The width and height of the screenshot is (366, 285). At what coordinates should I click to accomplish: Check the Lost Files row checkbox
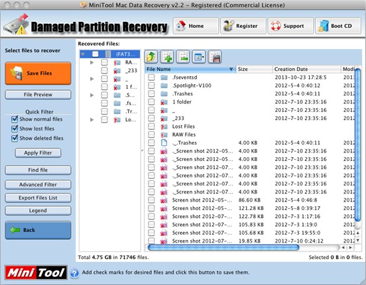tap(151, 127)
